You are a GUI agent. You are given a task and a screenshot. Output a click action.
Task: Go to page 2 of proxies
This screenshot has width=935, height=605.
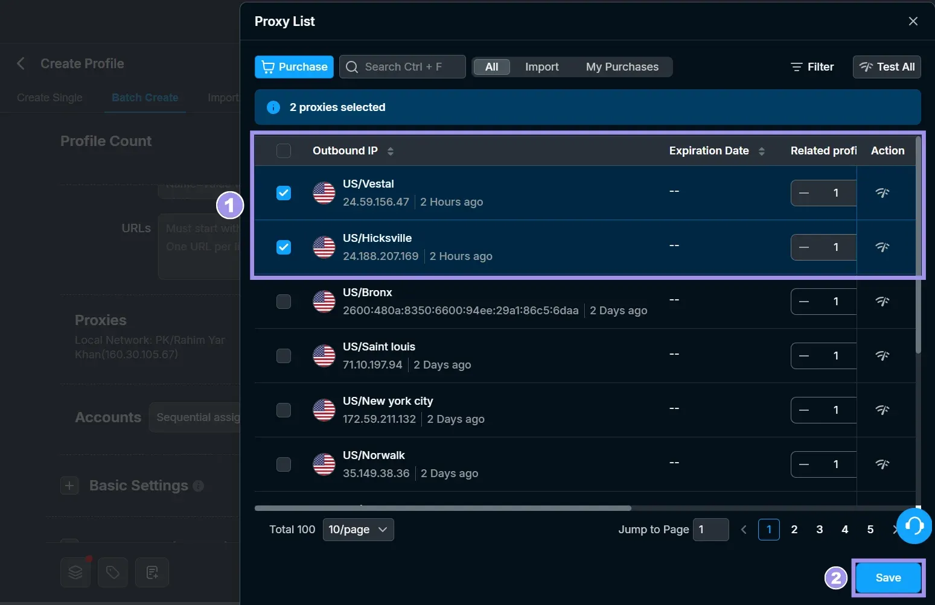[794, 530]
